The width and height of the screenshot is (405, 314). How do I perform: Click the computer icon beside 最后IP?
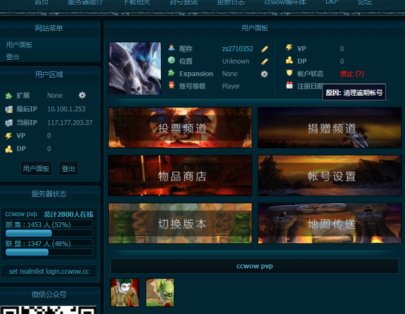[x=9, y=109]
